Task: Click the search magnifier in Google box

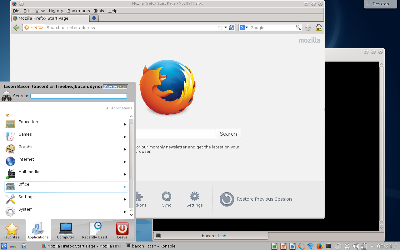Action: coord(298,27)
